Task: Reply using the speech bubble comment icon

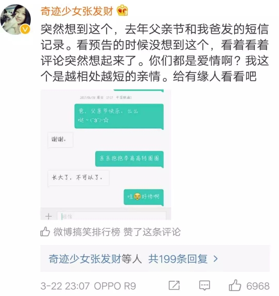Action: pyautogui.click(x=204, y=285)
